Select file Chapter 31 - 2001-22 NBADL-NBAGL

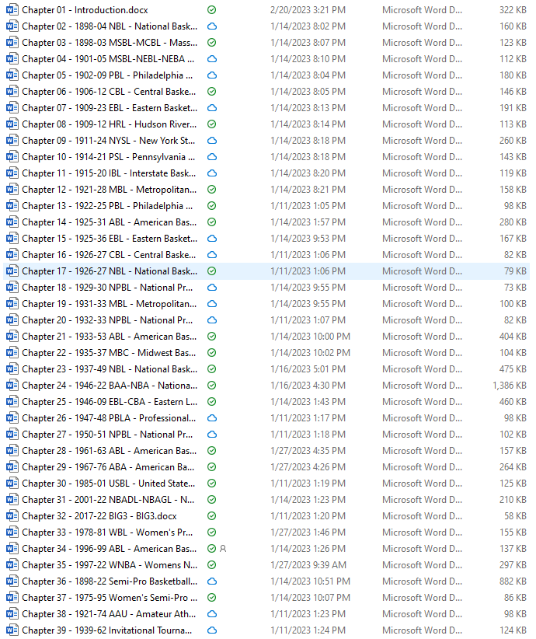108,500
